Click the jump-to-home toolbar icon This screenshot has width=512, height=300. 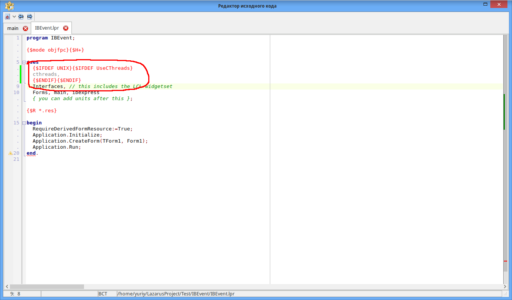(8, 17)
